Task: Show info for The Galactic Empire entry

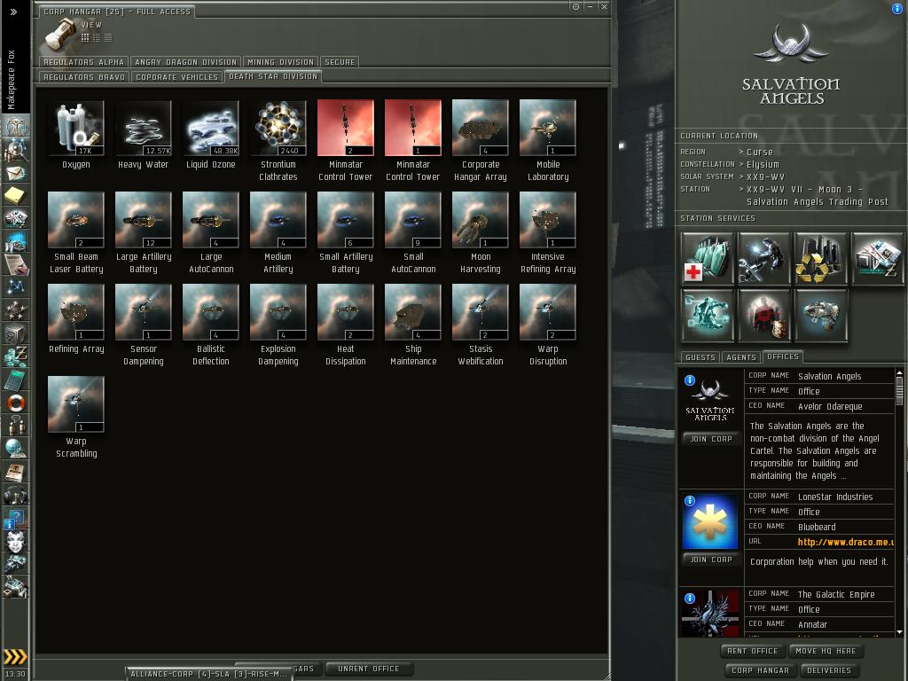Action: (690, 599)
